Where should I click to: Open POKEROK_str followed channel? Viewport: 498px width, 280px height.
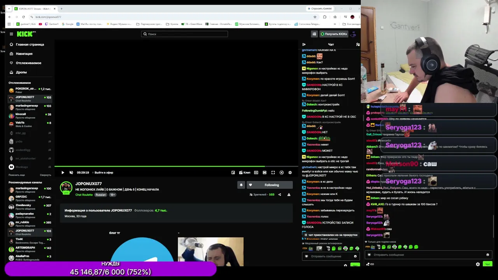click(x=30, y=90)
